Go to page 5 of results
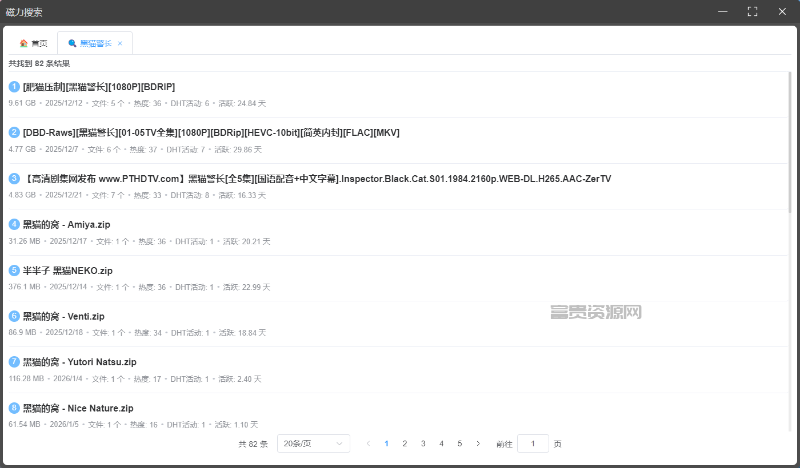800x468 pixels. (459, 443)
